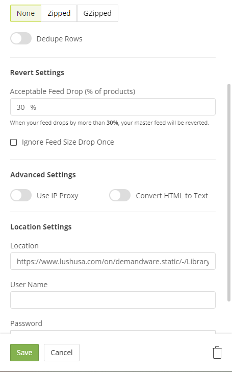This screenshot has width=232, height=372.
Task: Pick the GZipped compression option
Action: 97,13
